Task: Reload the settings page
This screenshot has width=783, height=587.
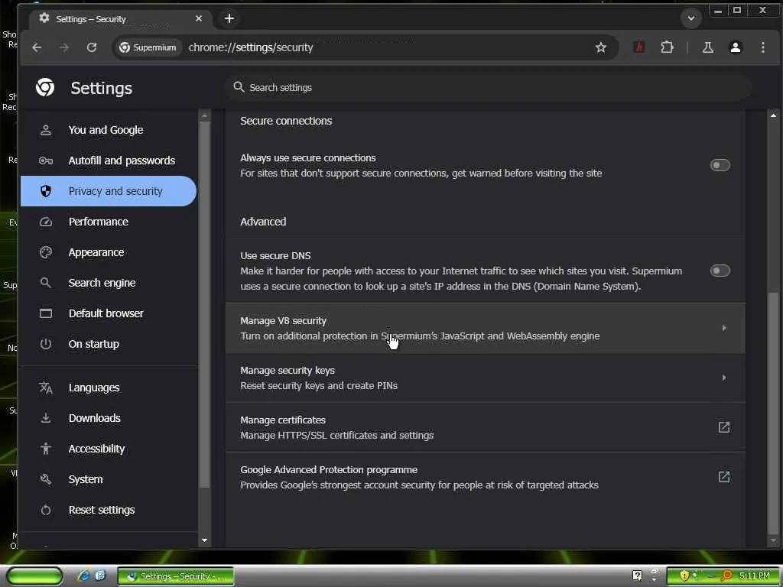Action: pyautogui.click(x=92, y=47)
